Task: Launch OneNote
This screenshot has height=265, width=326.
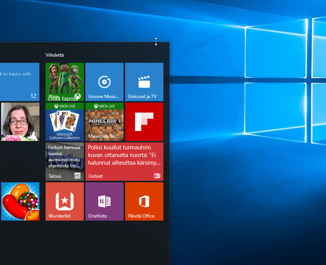Action: pyautogui.click(x=104, y=201)
